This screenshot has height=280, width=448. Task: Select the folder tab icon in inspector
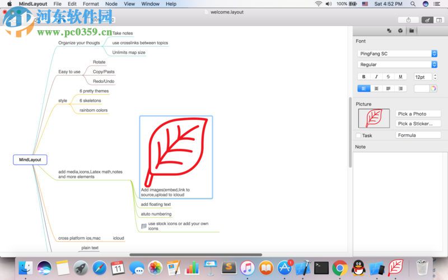click(412, 31)
